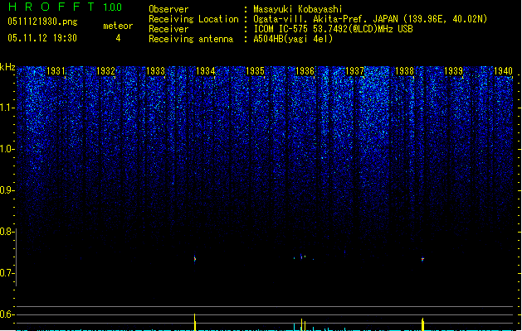Click the echo cluster below 1936
This screenshot has height=331, width=522.
click(x=304, y=257)
